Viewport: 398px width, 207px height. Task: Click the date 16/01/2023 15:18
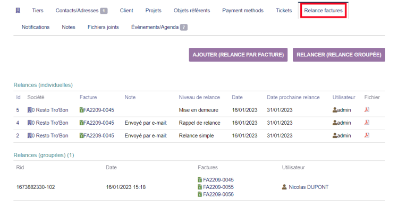point(125,187)
